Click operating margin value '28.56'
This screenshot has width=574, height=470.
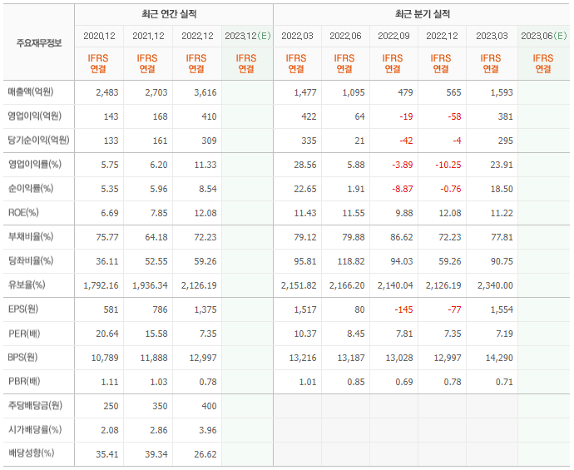(x=305, y=165)
